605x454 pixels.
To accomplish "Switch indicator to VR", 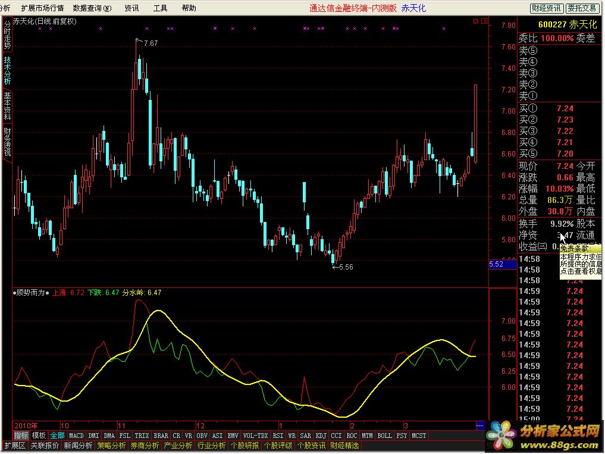I will pyautogui.click(x=189, y=436).
